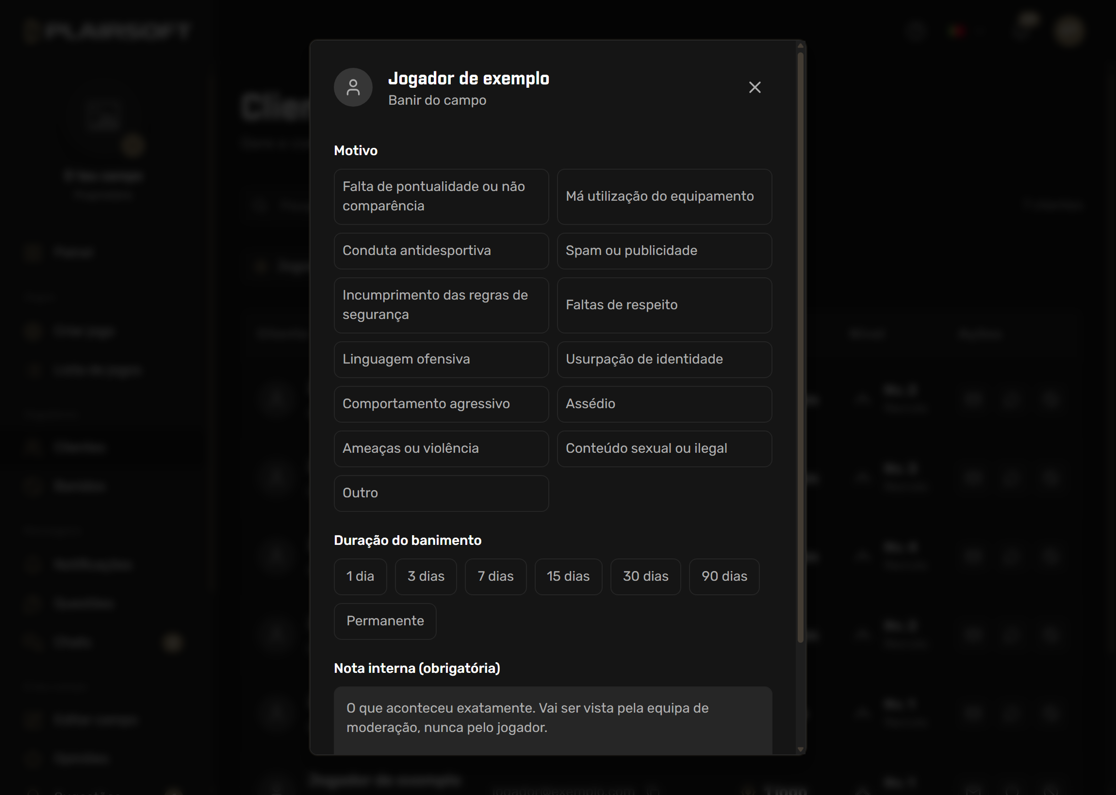
Task: Select Outro as reason
Action: coord(441,493)
